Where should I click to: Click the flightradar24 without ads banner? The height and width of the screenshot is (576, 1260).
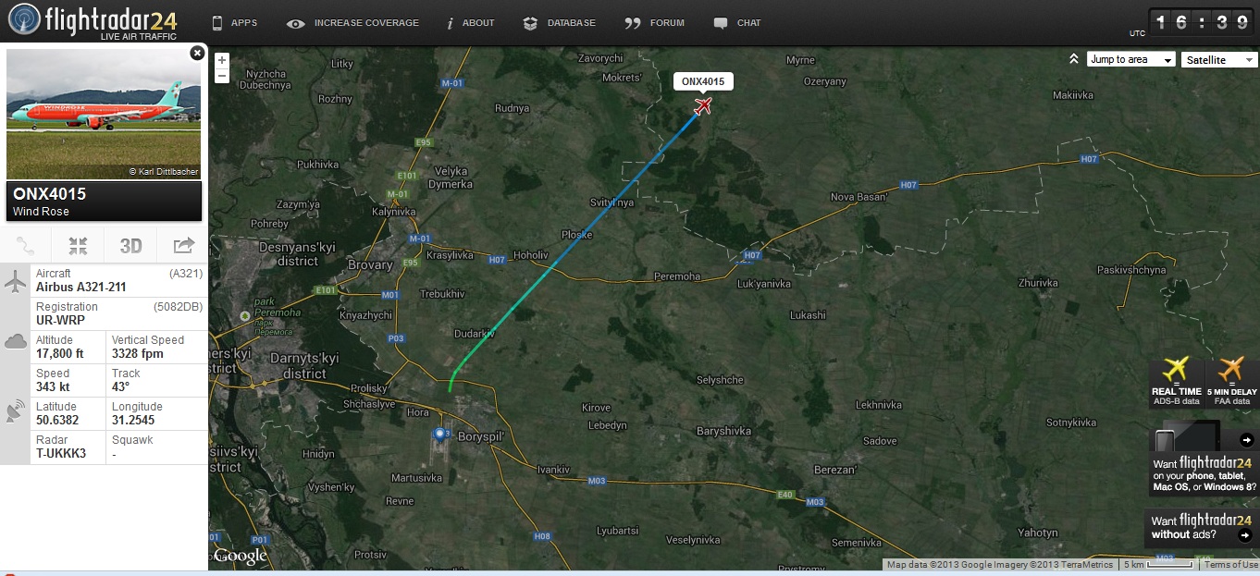[1201, 529]
